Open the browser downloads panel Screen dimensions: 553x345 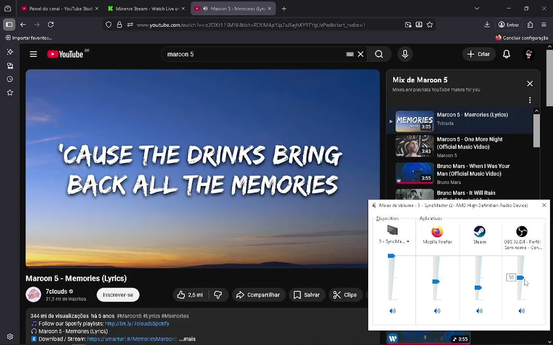point(487,24)
